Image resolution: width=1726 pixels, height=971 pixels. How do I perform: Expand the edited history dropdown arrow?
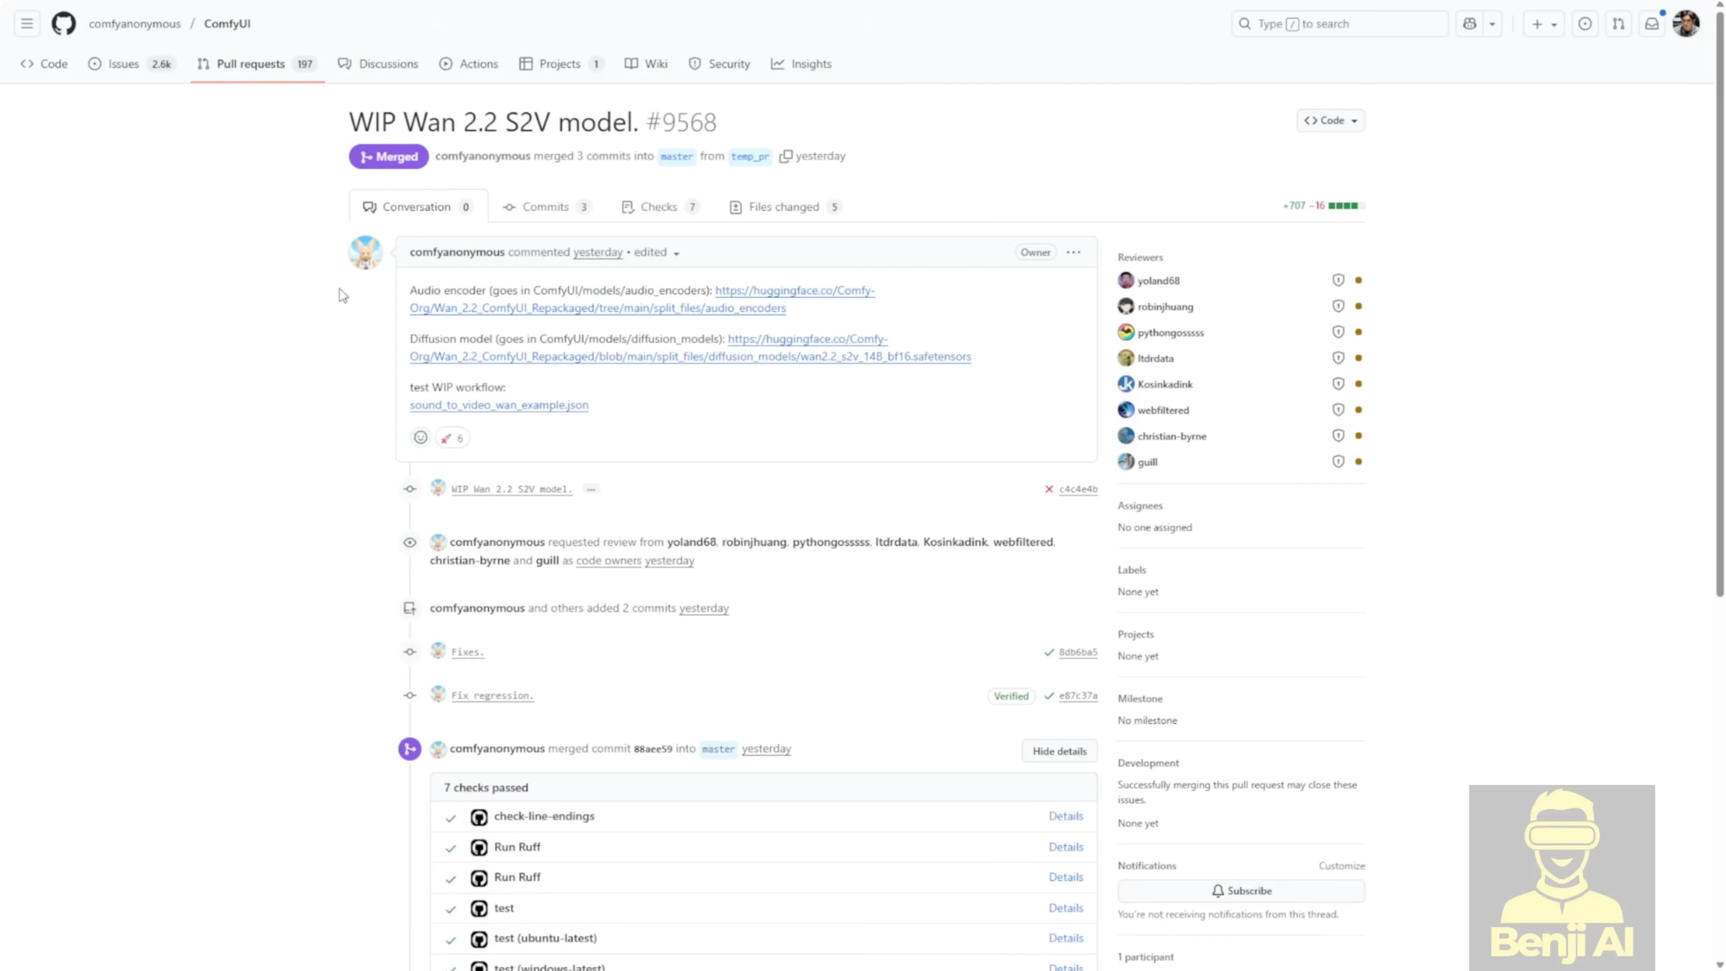(676, 253)
